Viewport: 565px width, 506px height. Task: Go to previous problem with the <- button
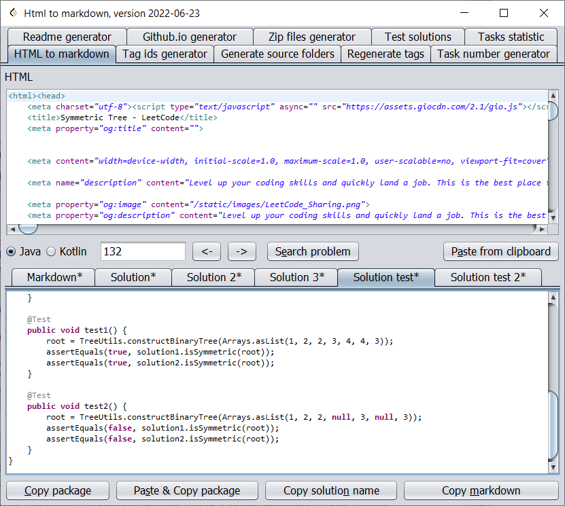pos(207,251)
